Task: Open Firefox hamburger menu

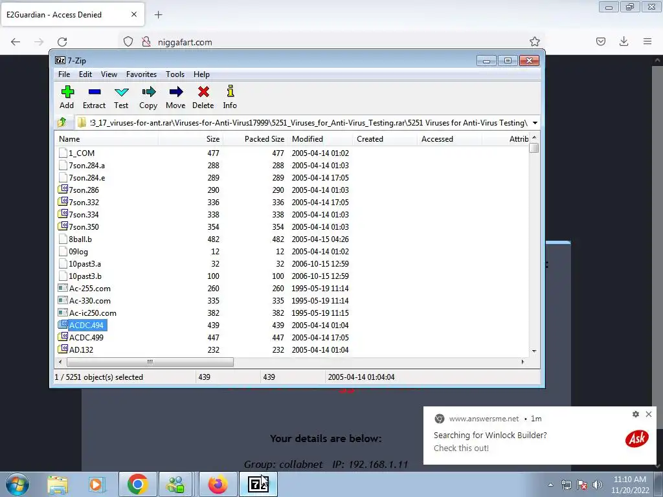Action: (x=647, y=41)
